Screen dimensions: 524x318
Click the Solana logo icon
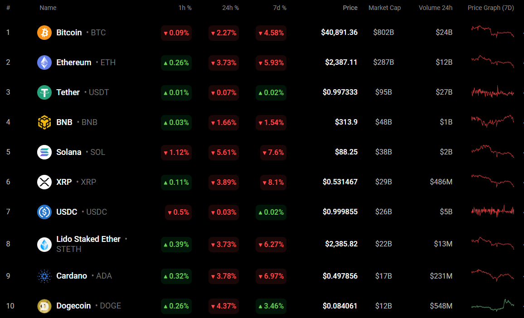click(x=44, y=152)
